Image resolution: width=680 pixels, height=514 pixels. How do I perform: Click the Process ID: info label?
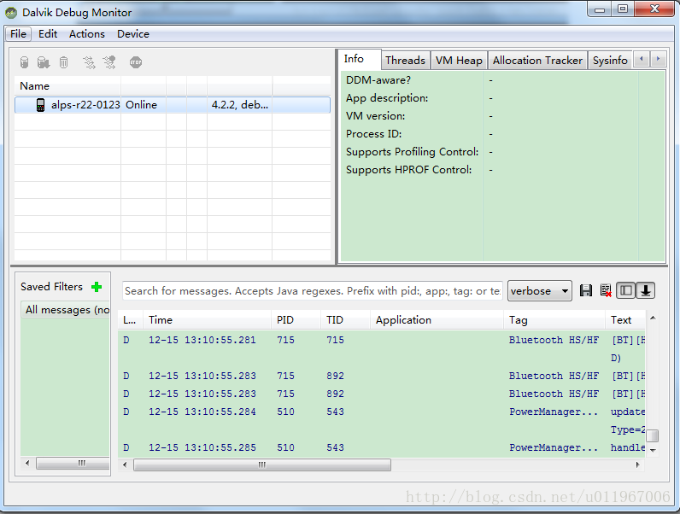(374, 134)
